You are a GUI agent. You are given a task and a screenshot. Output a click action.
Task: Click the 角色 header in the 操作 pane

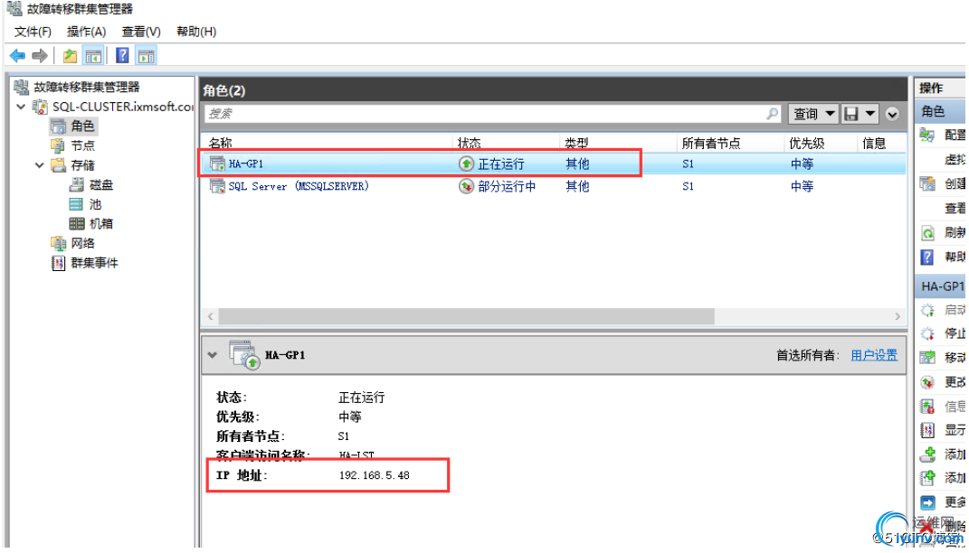[x=939, y=111]
